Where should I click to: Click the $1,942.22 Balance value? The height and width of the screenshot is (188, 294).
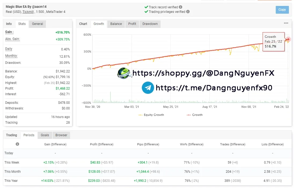(x=63, y=71)
